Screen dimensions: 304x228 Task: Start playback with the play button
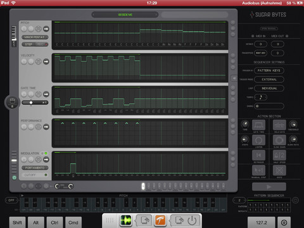(269, 187)
